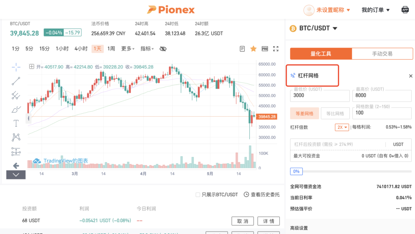Check the 只展示BTC/USDT checkbox
415x234 pixels.
point(198,195)
